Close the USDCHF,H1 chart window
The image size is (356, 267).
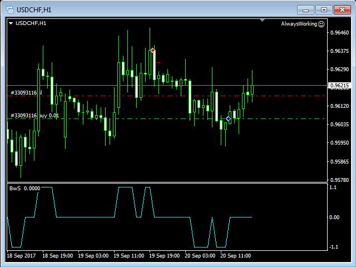point(342,9)
